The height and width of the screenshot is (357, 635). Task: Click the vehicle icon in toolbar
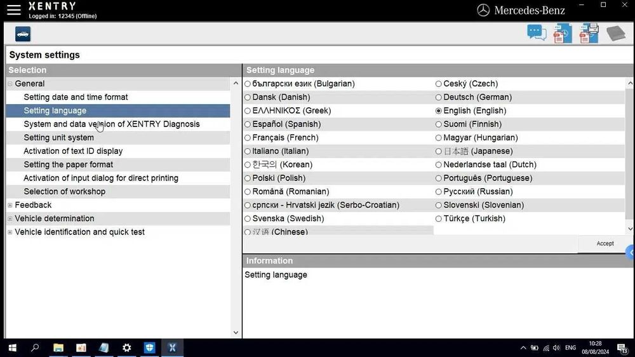tap(23, 34)
